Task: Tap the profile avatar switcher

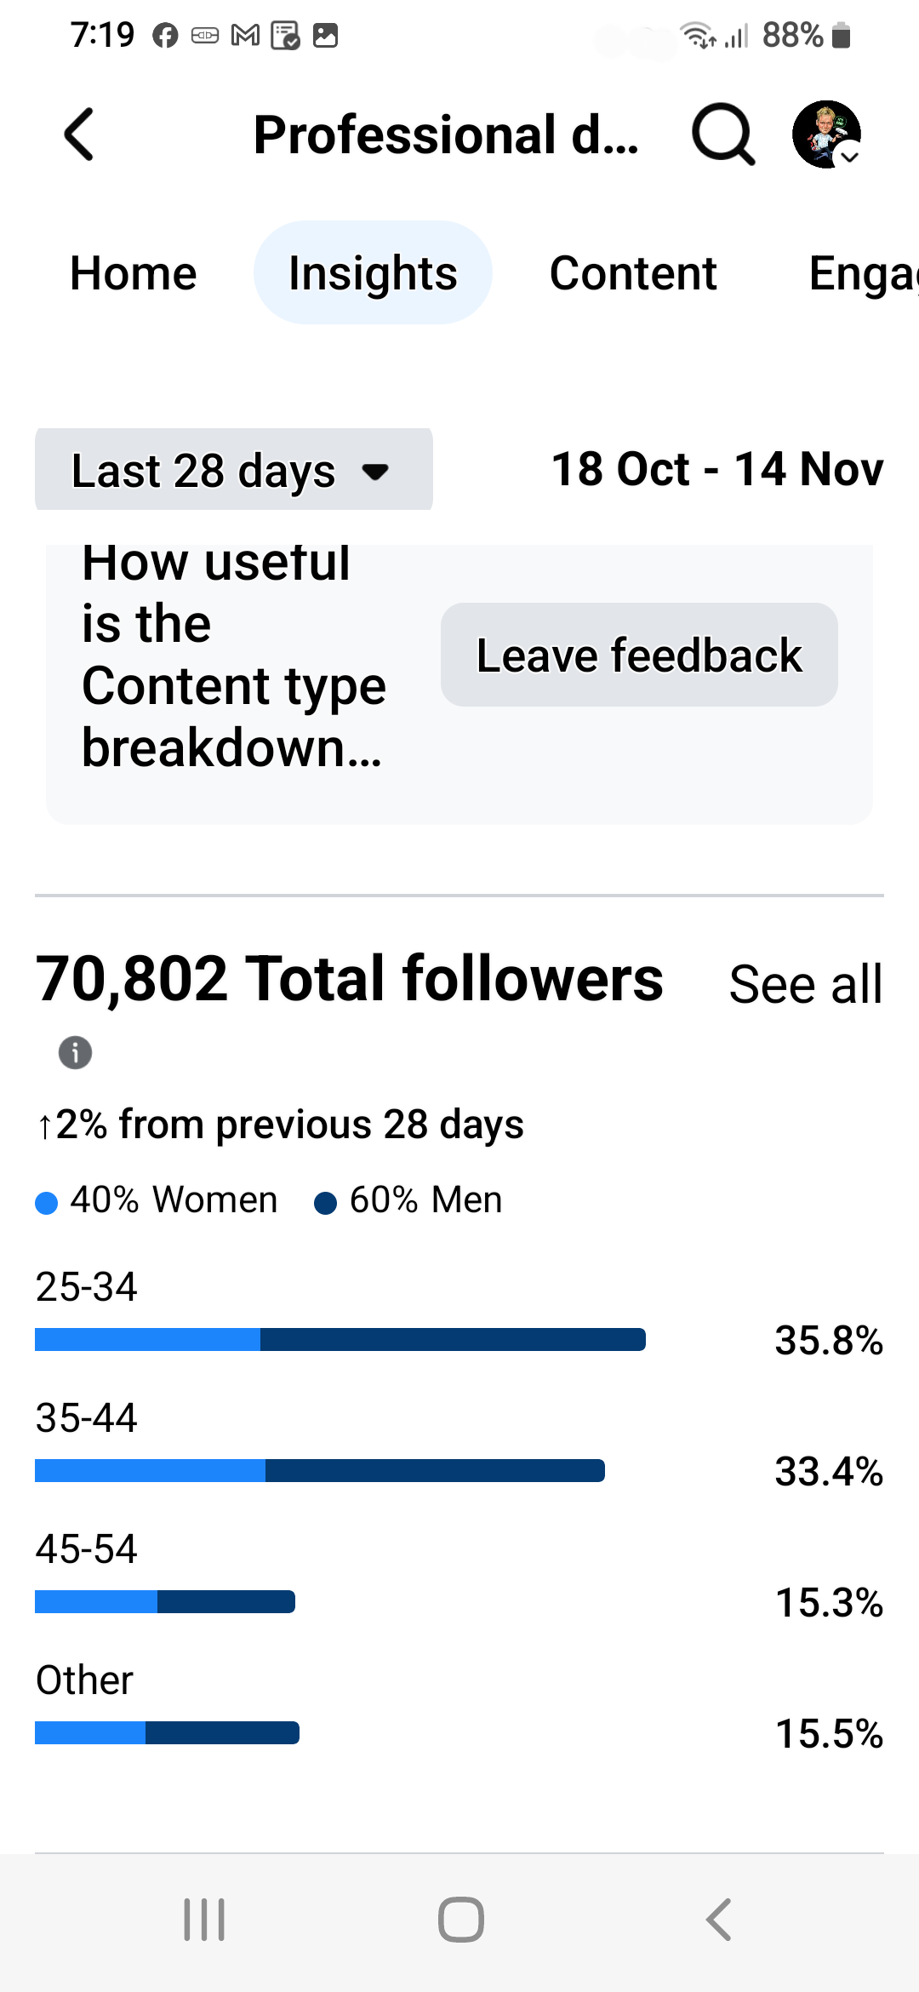Action: (824, 133)
